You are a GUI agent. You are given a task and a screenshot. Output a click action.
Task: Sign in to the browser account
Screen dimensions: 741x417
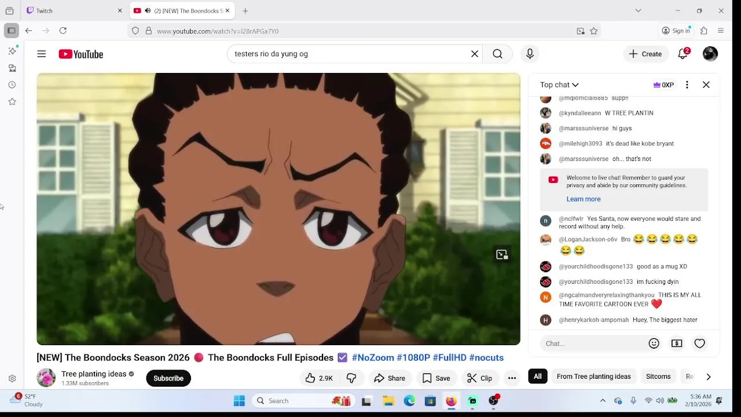coord(676,31)
